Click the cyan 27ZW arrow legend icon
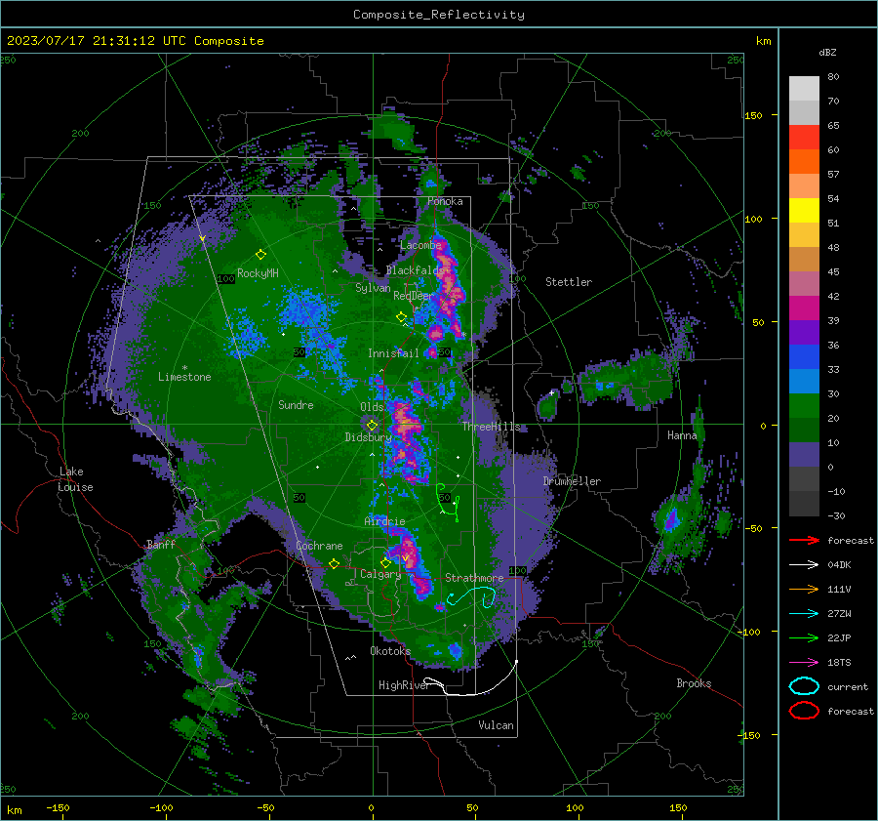The image size is (878, 821). click(804, 613)
